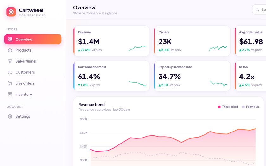Click the 8.4% orders change indicator
266x166 pixels.
(164, 50)
